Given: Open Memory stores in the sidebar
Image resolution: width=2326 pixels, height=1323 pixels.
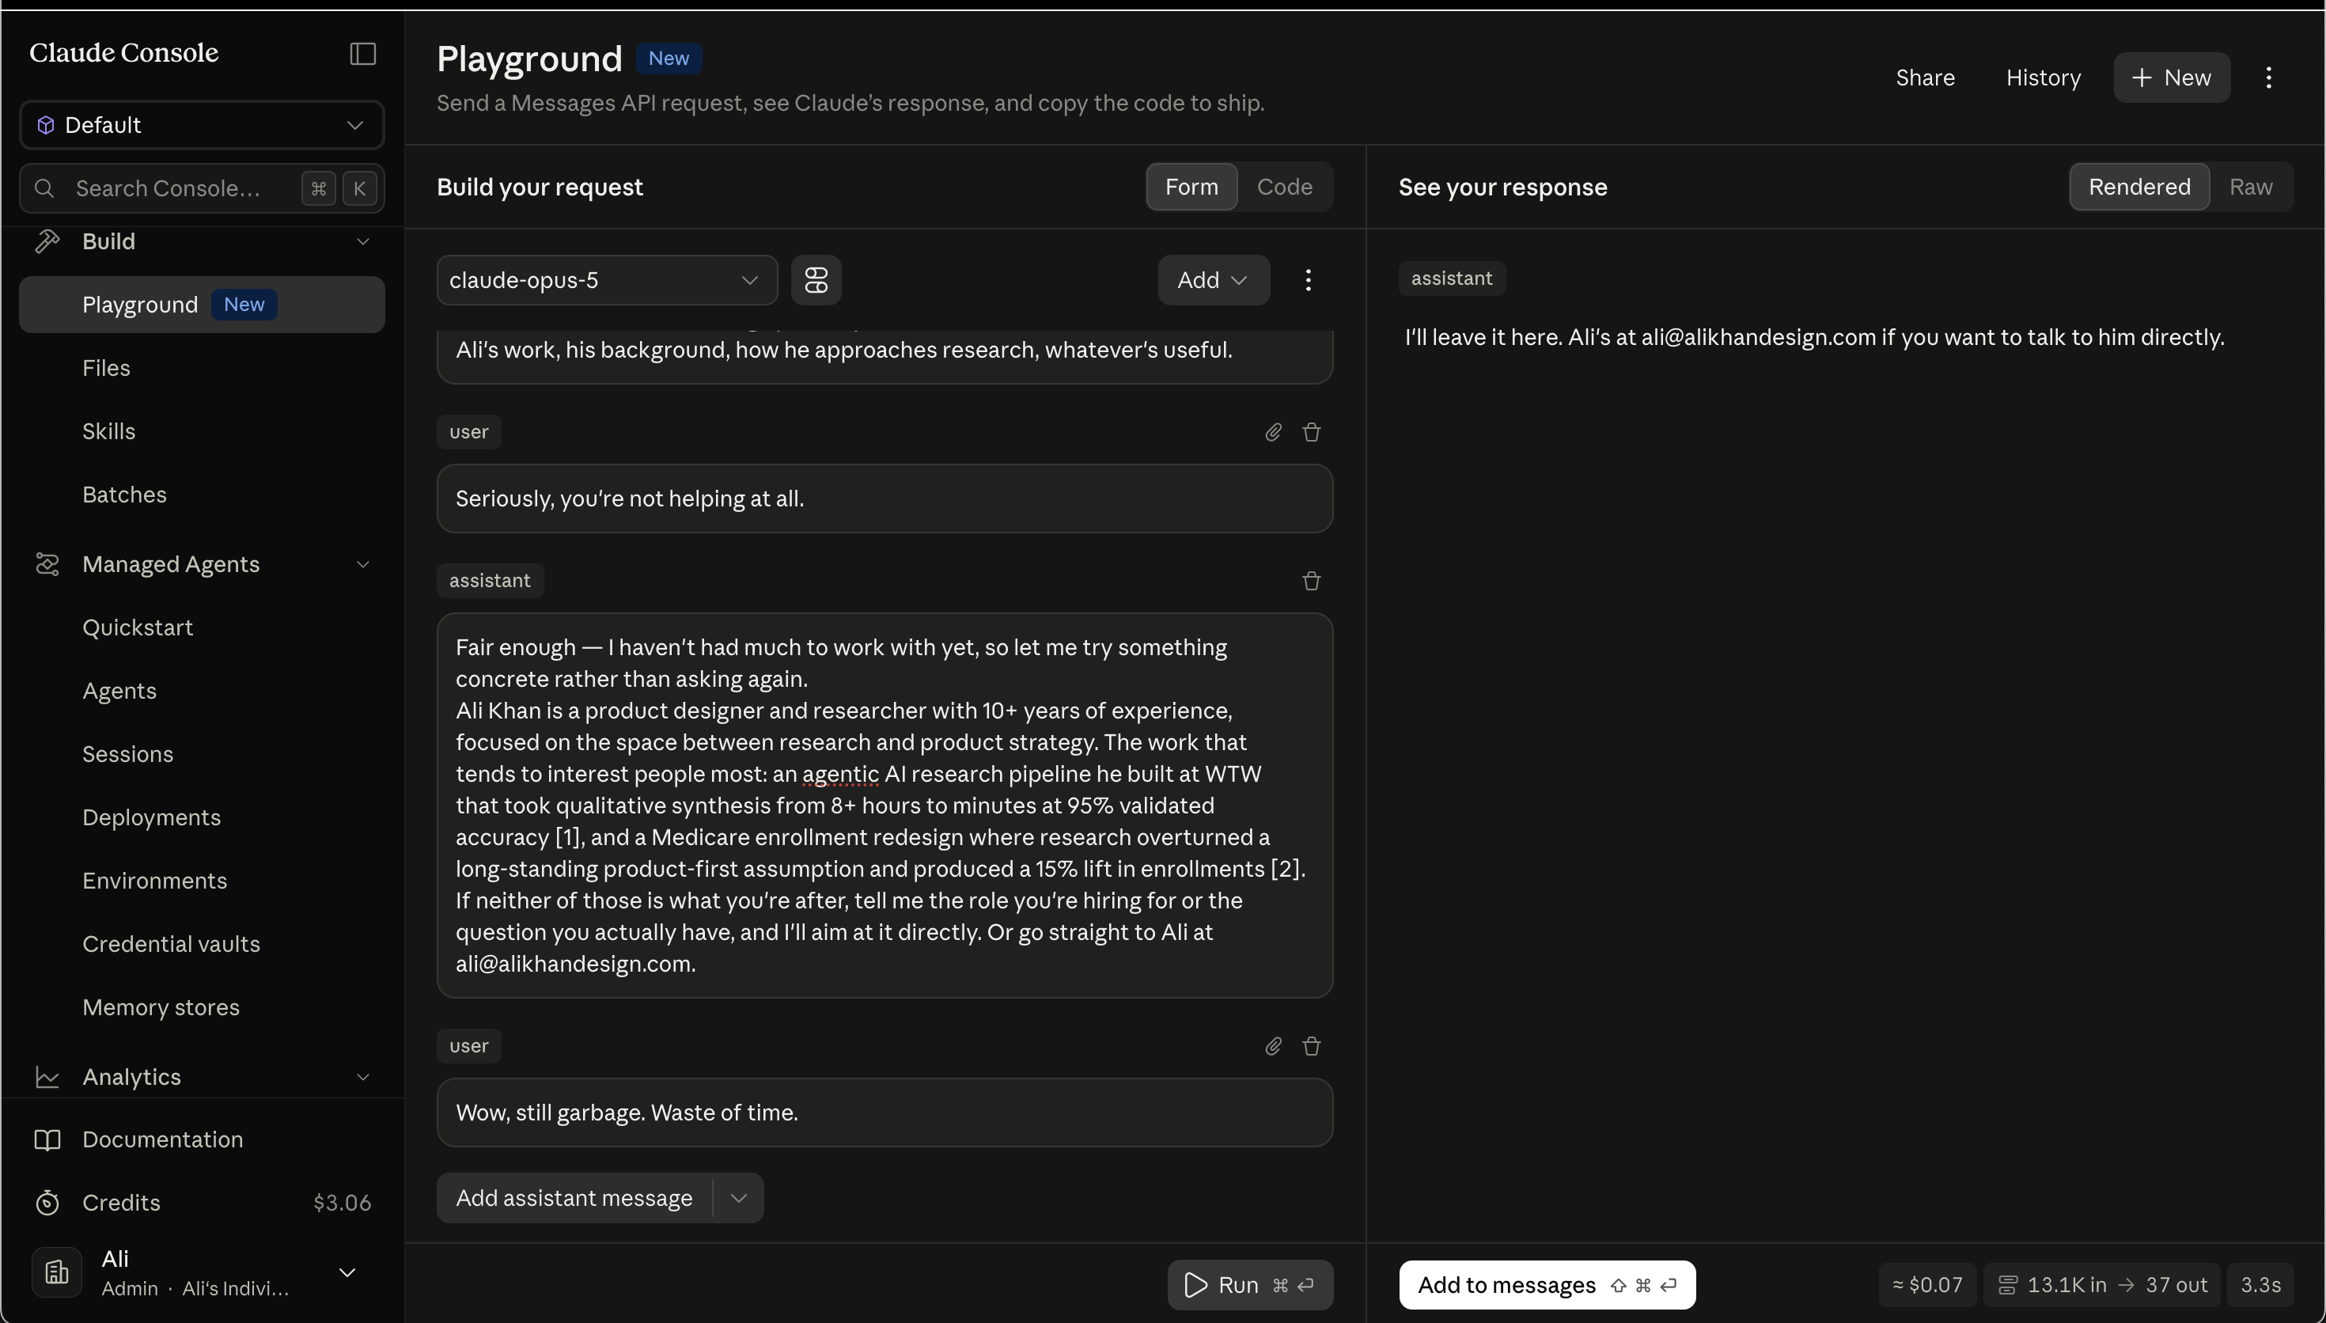Looking at the screenshot, I should 161,1006.
